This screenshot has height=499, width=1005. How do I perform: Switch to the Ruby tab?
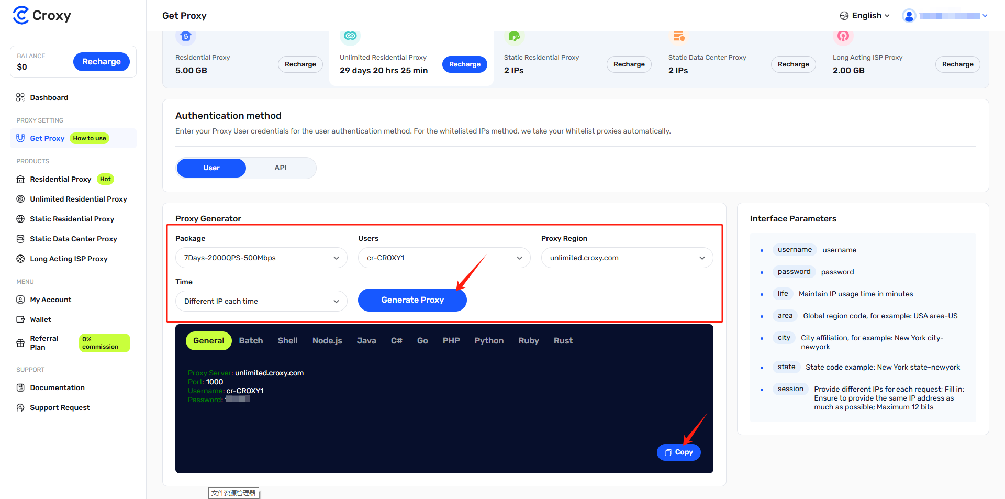529,341
